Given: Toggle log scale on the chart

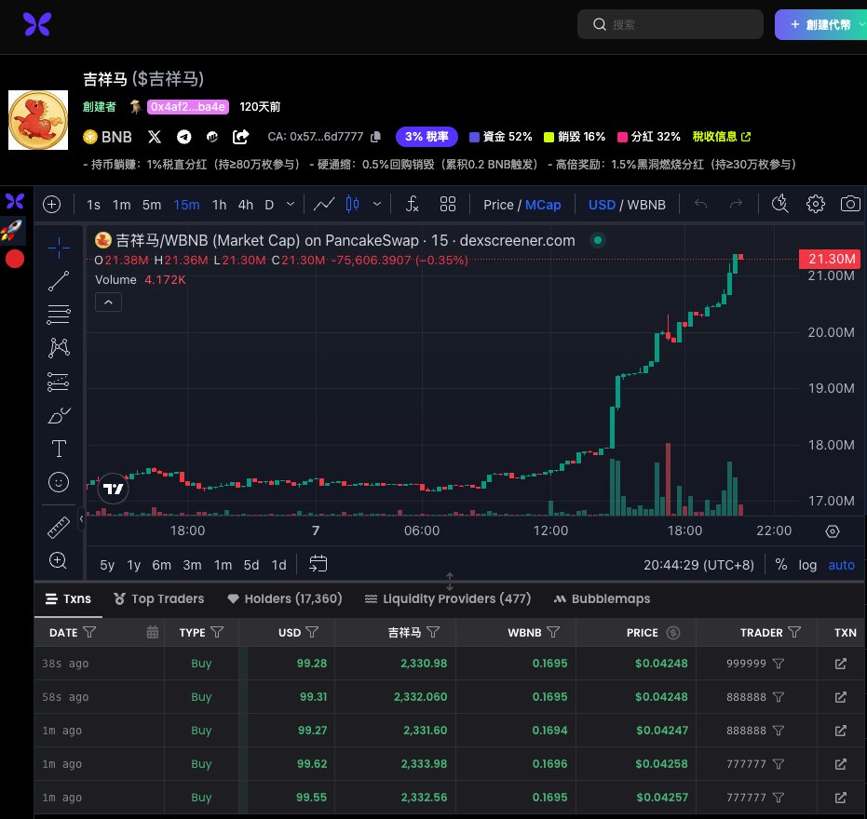Looking at the screenshot, I should (807, 565).
